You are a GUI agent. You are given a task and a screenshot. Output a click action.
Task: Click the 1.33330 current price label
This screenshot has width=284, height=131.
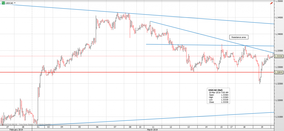click(279, 56)
